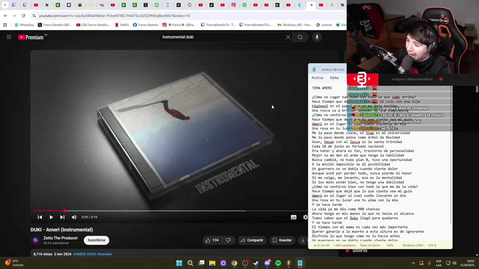Open the Recibidos Gmail bookmark
The width and height of the screenshot is (479, 269).
[294, 25]
